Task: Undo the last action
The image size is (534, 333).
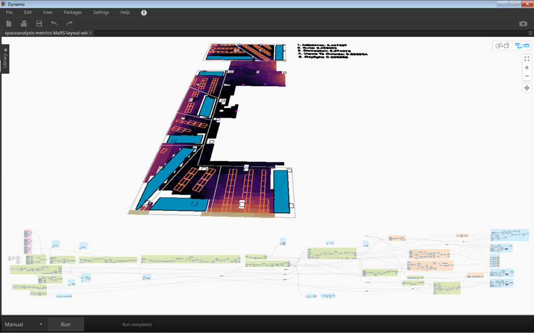Action: (54, 23)
